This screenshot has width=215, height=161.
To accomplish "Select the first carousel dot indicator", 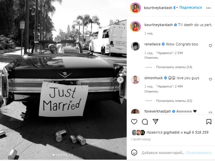I will tap(53, 155).
